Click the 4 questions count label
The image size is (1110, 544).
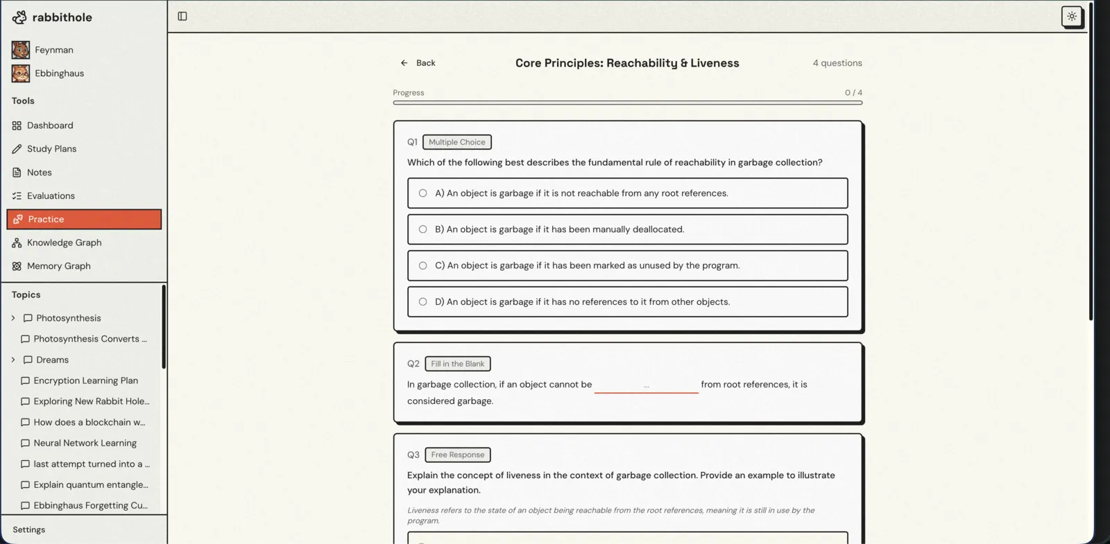(837, 63)
